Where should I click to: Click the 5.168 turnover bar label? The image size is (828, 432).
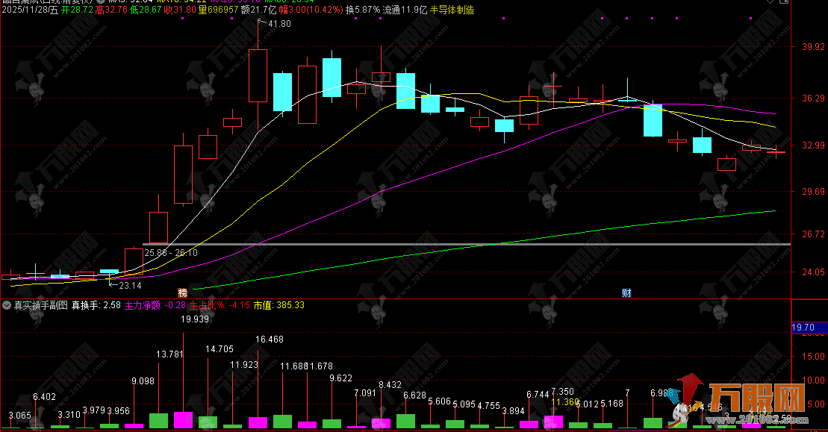612,403
